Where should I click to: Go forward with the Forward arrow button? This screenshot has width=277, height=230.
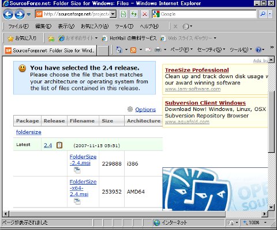tap(20, 14)
